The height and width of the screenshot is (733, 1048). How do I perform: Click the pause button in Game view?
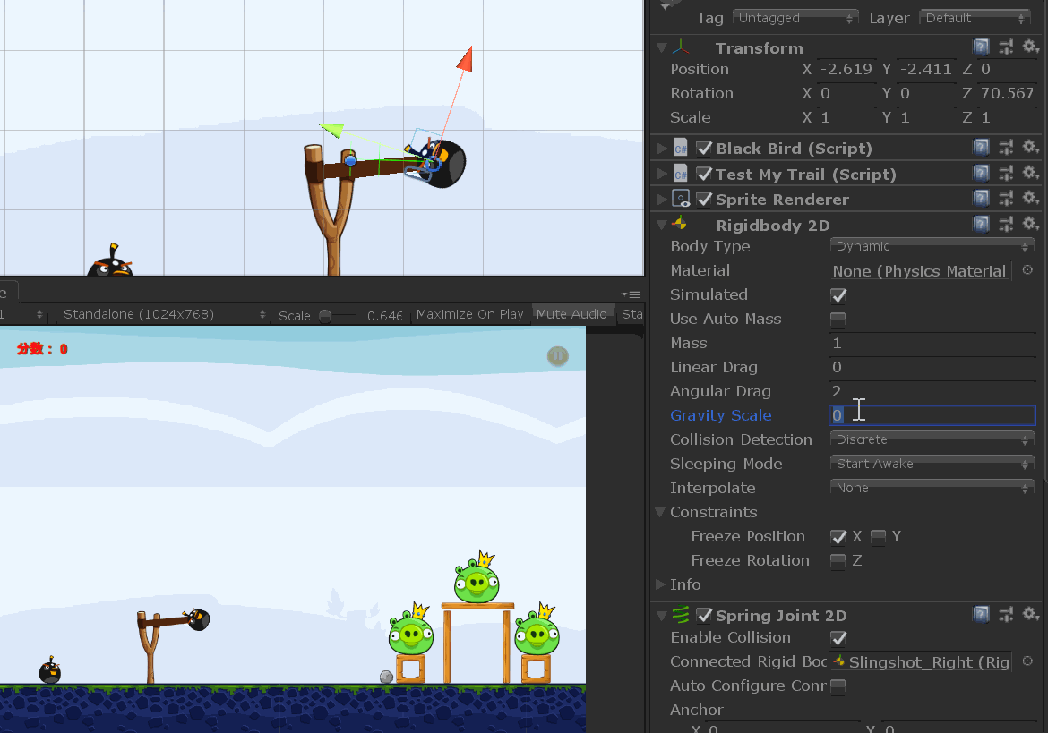point(557,356)
